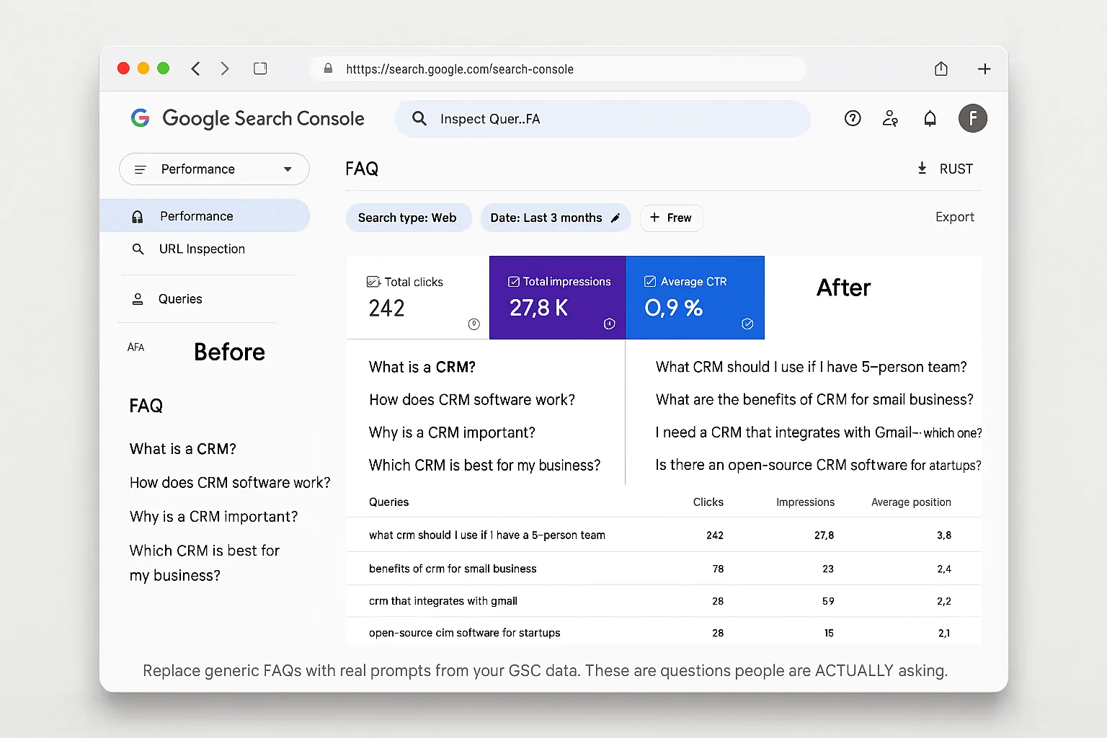Click the Frew button to add a filter

671,218
